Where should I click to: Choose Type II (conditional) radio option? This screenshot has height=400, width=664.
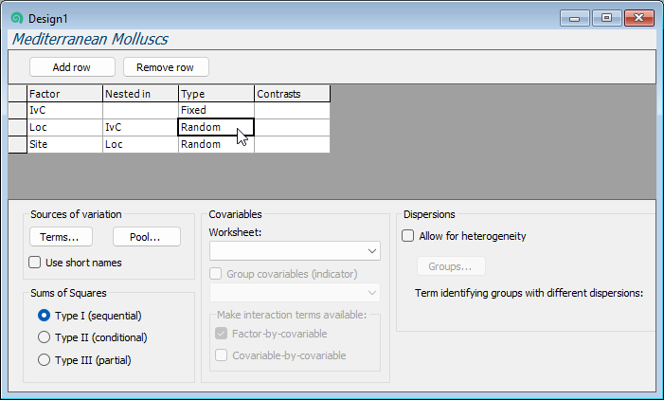(x=44, y=337)
